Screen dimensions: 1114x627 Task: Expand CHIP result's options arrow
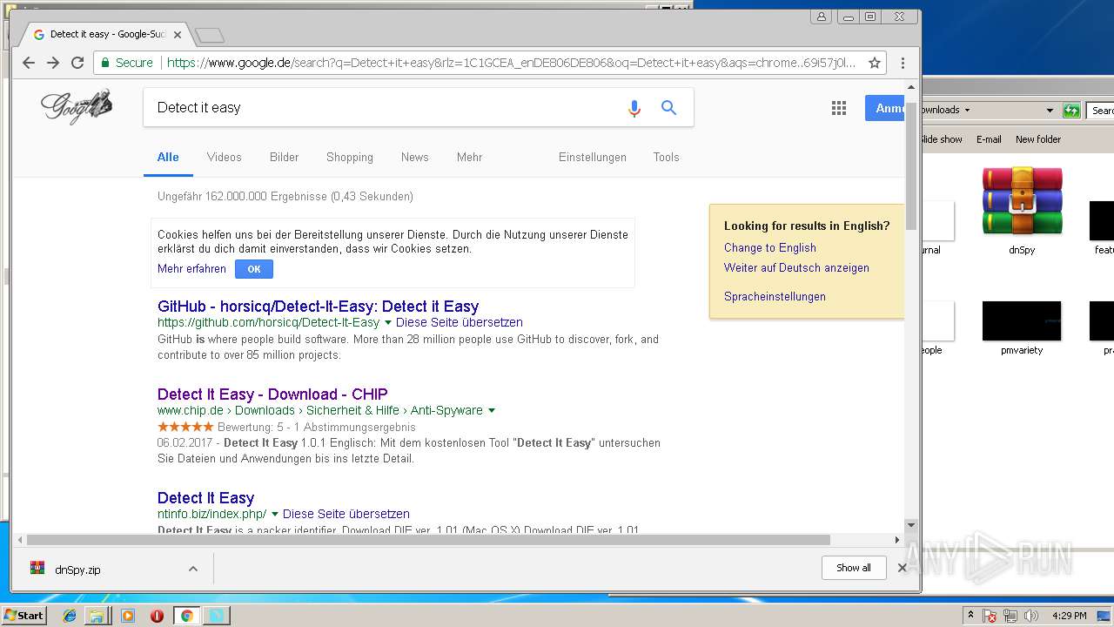point(492,411)
